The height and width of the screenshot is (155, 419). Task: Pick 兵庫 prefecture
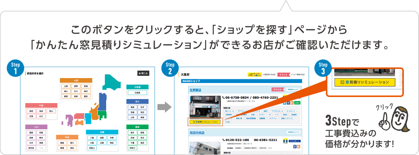(102, 143)
